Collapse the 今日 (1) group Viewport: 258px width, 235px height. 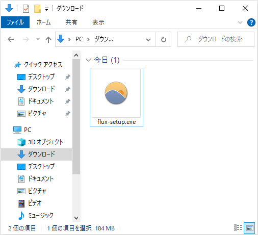(x=88, y=60)
